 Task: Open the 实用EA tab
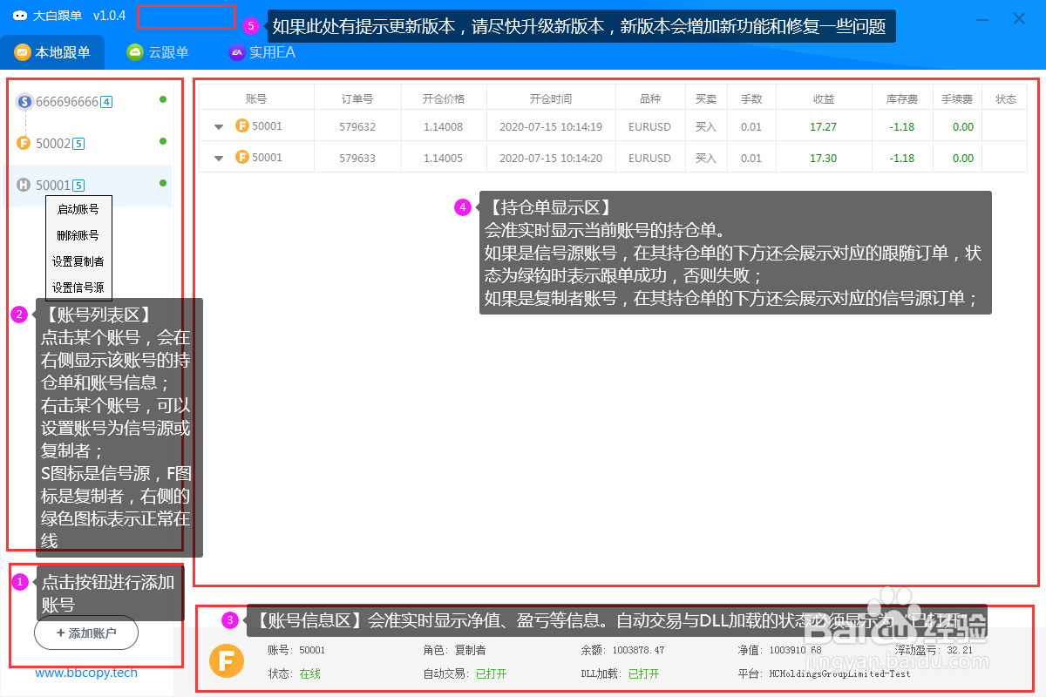(x=262, y=52)
